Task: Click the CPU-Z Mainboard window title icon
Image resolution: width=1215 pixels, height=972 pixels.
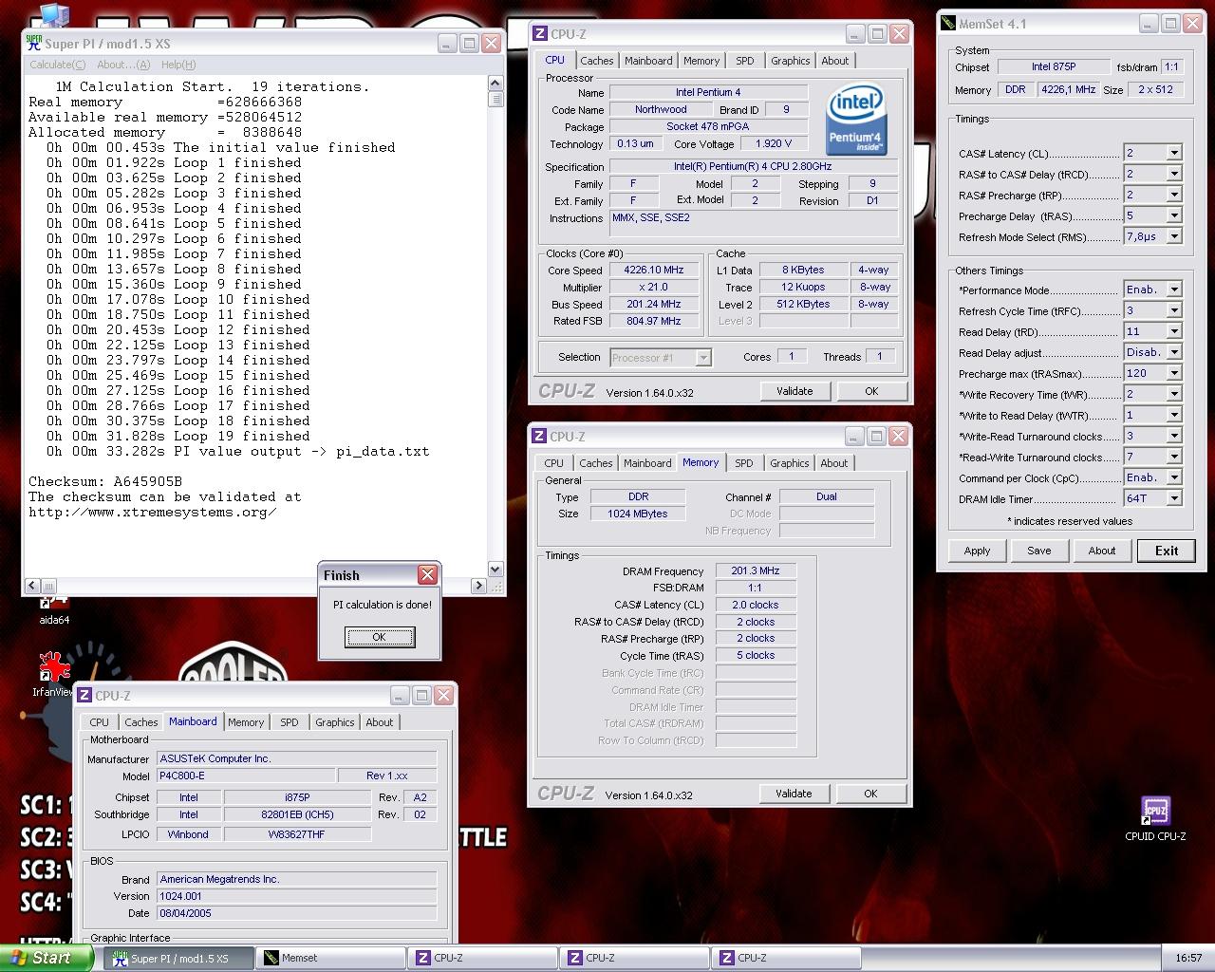Action: (x=84, y=695)
